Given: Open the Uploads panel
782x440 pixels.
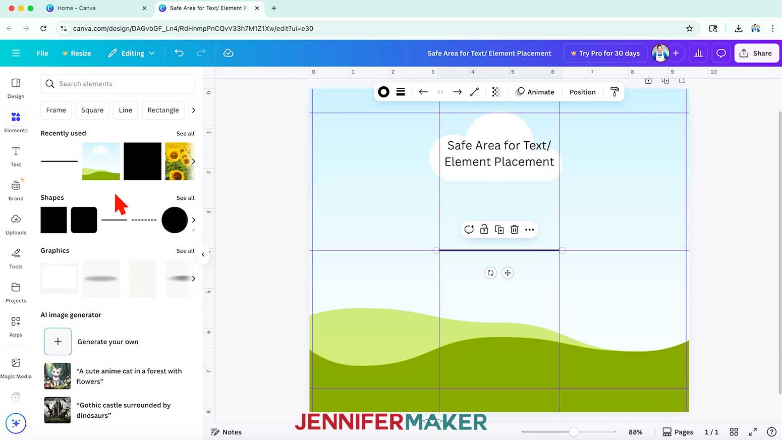Looking at the screenshot, I should point(16,225).
